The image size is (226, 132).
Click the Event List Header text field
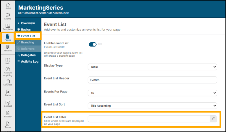point(152,80)
